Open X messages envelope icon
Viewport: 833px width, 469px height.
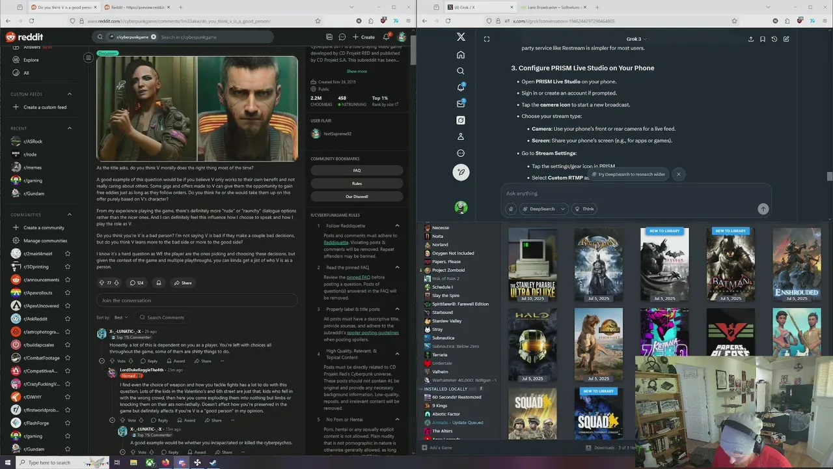point(461,104)
